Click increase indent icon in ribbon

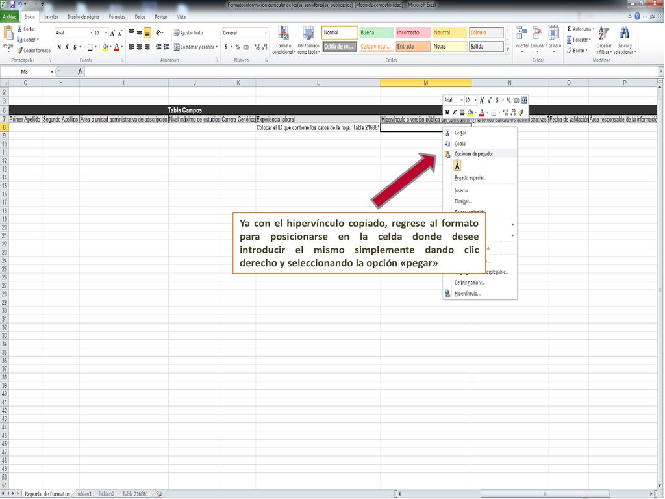point(166,47)
